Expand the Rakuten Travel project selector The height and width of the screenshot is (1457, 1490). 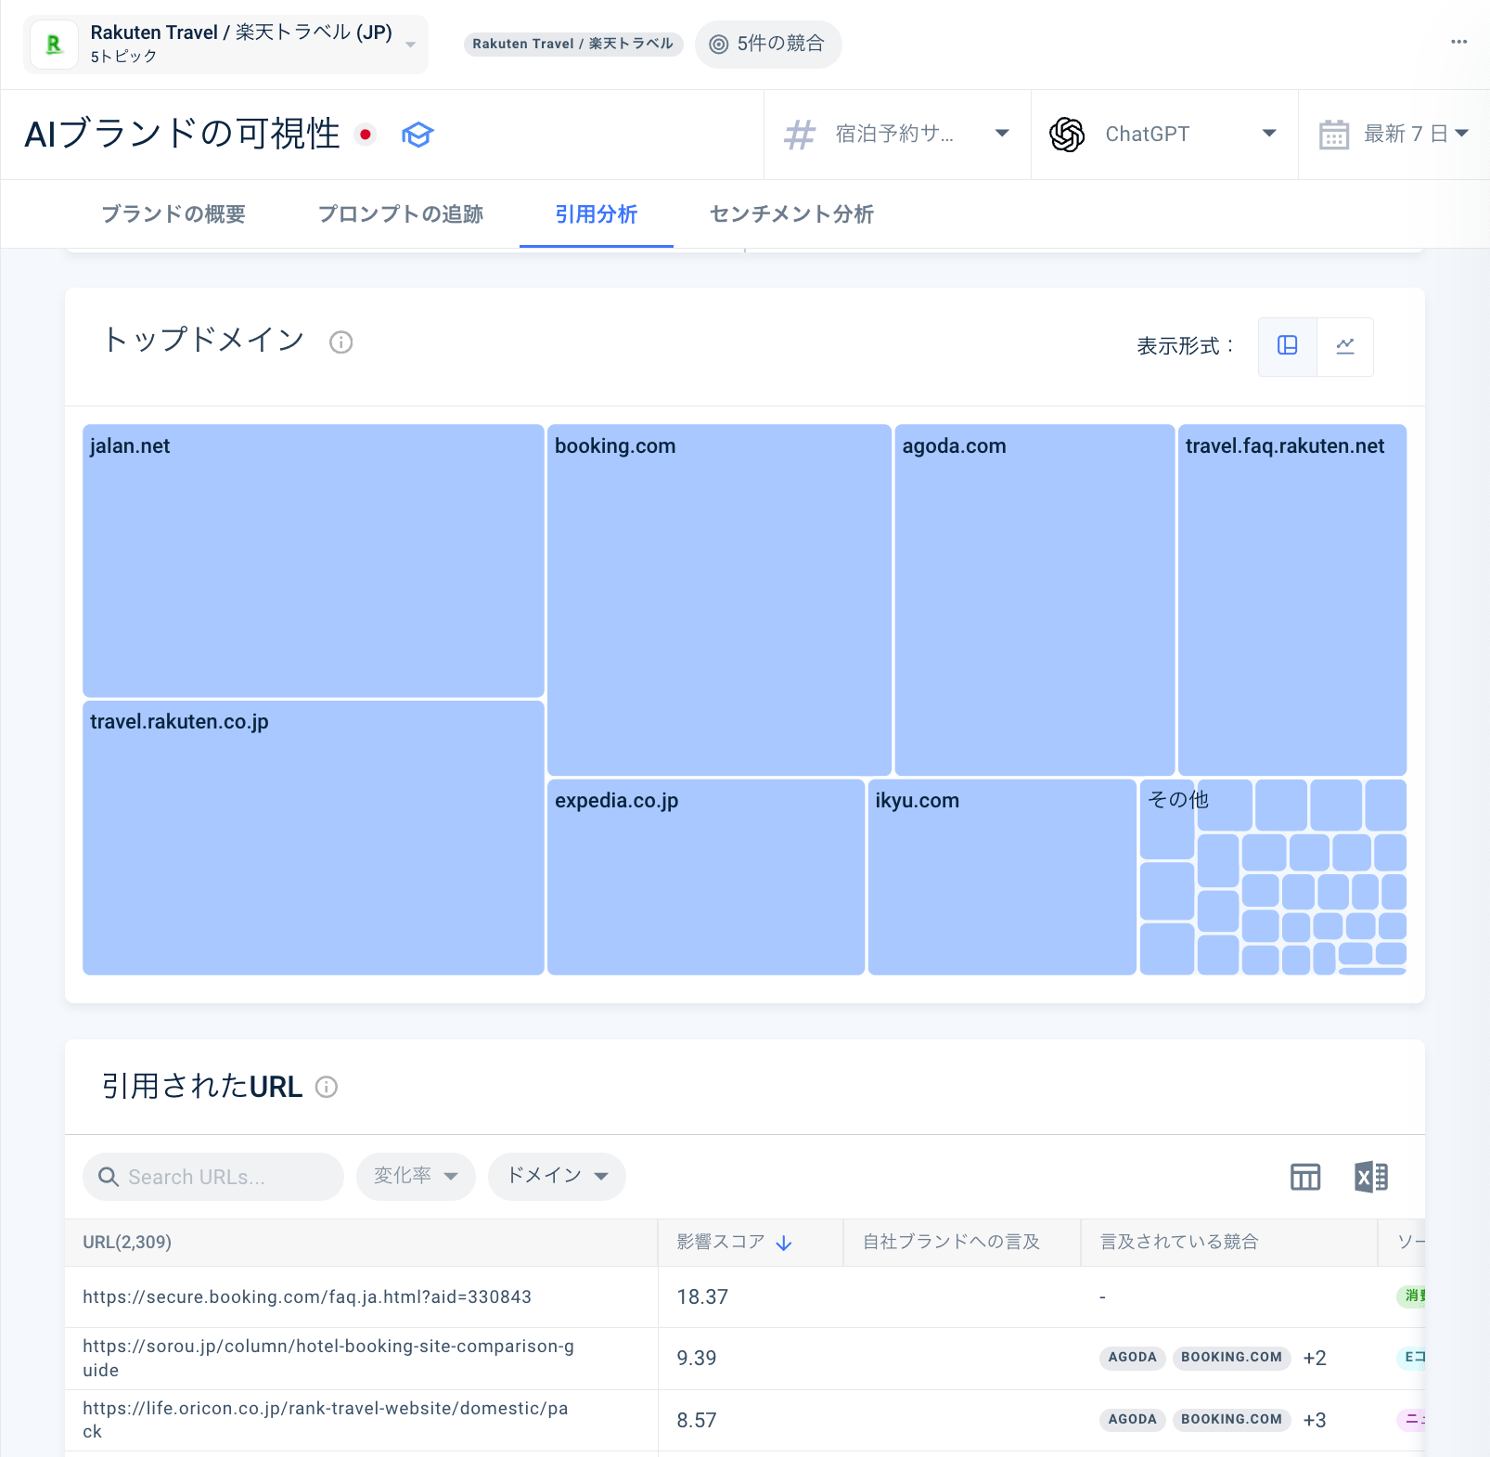pos(226,45)
